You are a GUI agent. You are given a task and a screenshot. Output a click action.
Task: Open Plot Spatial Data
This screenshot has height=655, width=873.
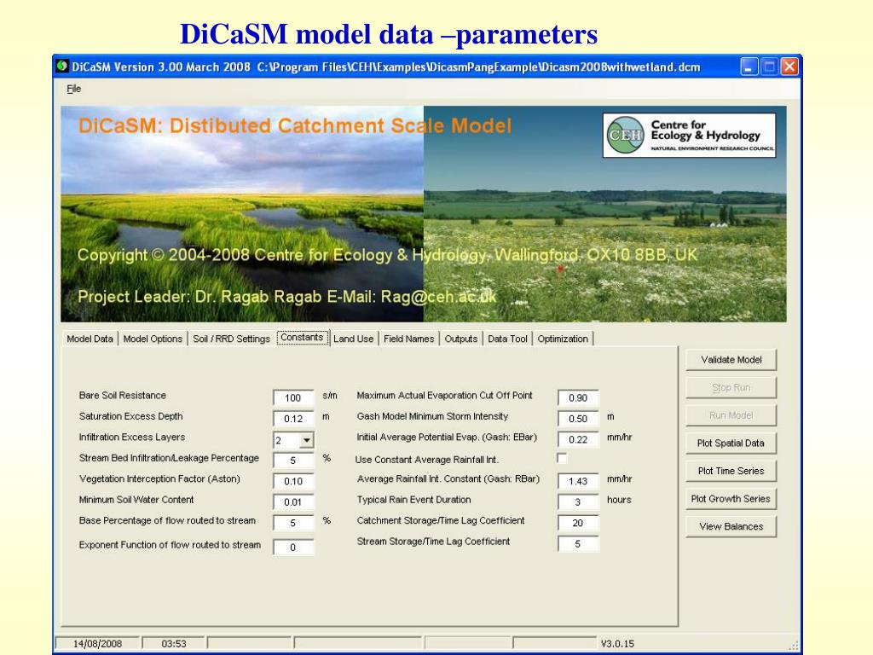coord(731,443)
